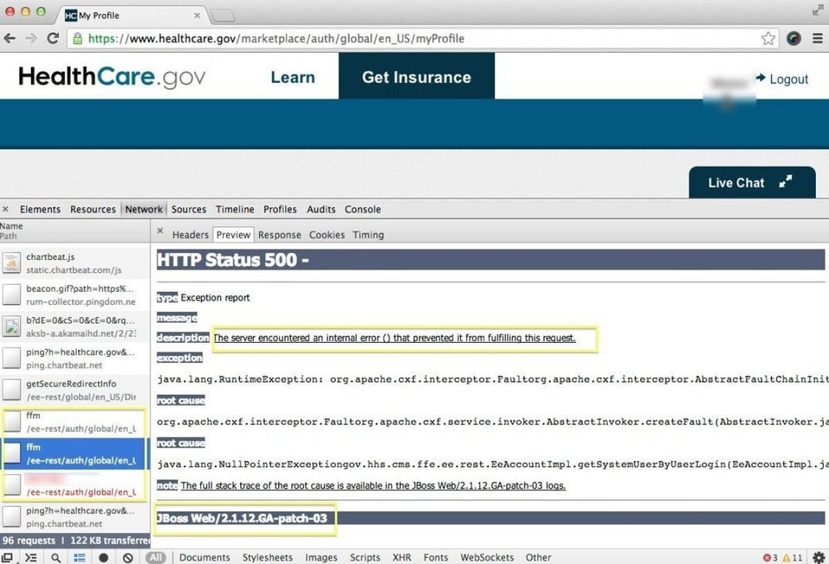The image size is (829, 564).
Task: Click the green padlock in the address bar
Action: point(78,38)
